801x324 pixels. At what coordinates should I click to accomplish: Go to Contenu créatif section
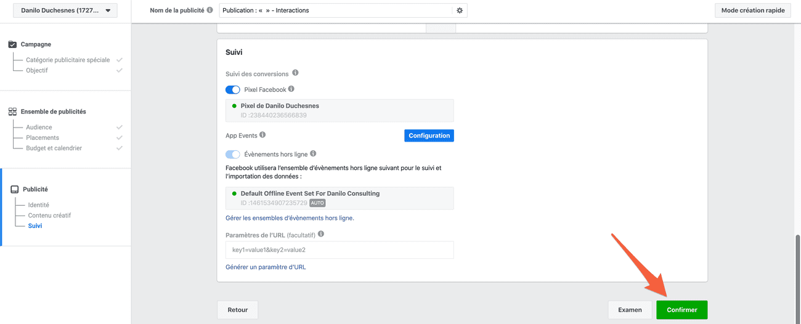(49, 216)
